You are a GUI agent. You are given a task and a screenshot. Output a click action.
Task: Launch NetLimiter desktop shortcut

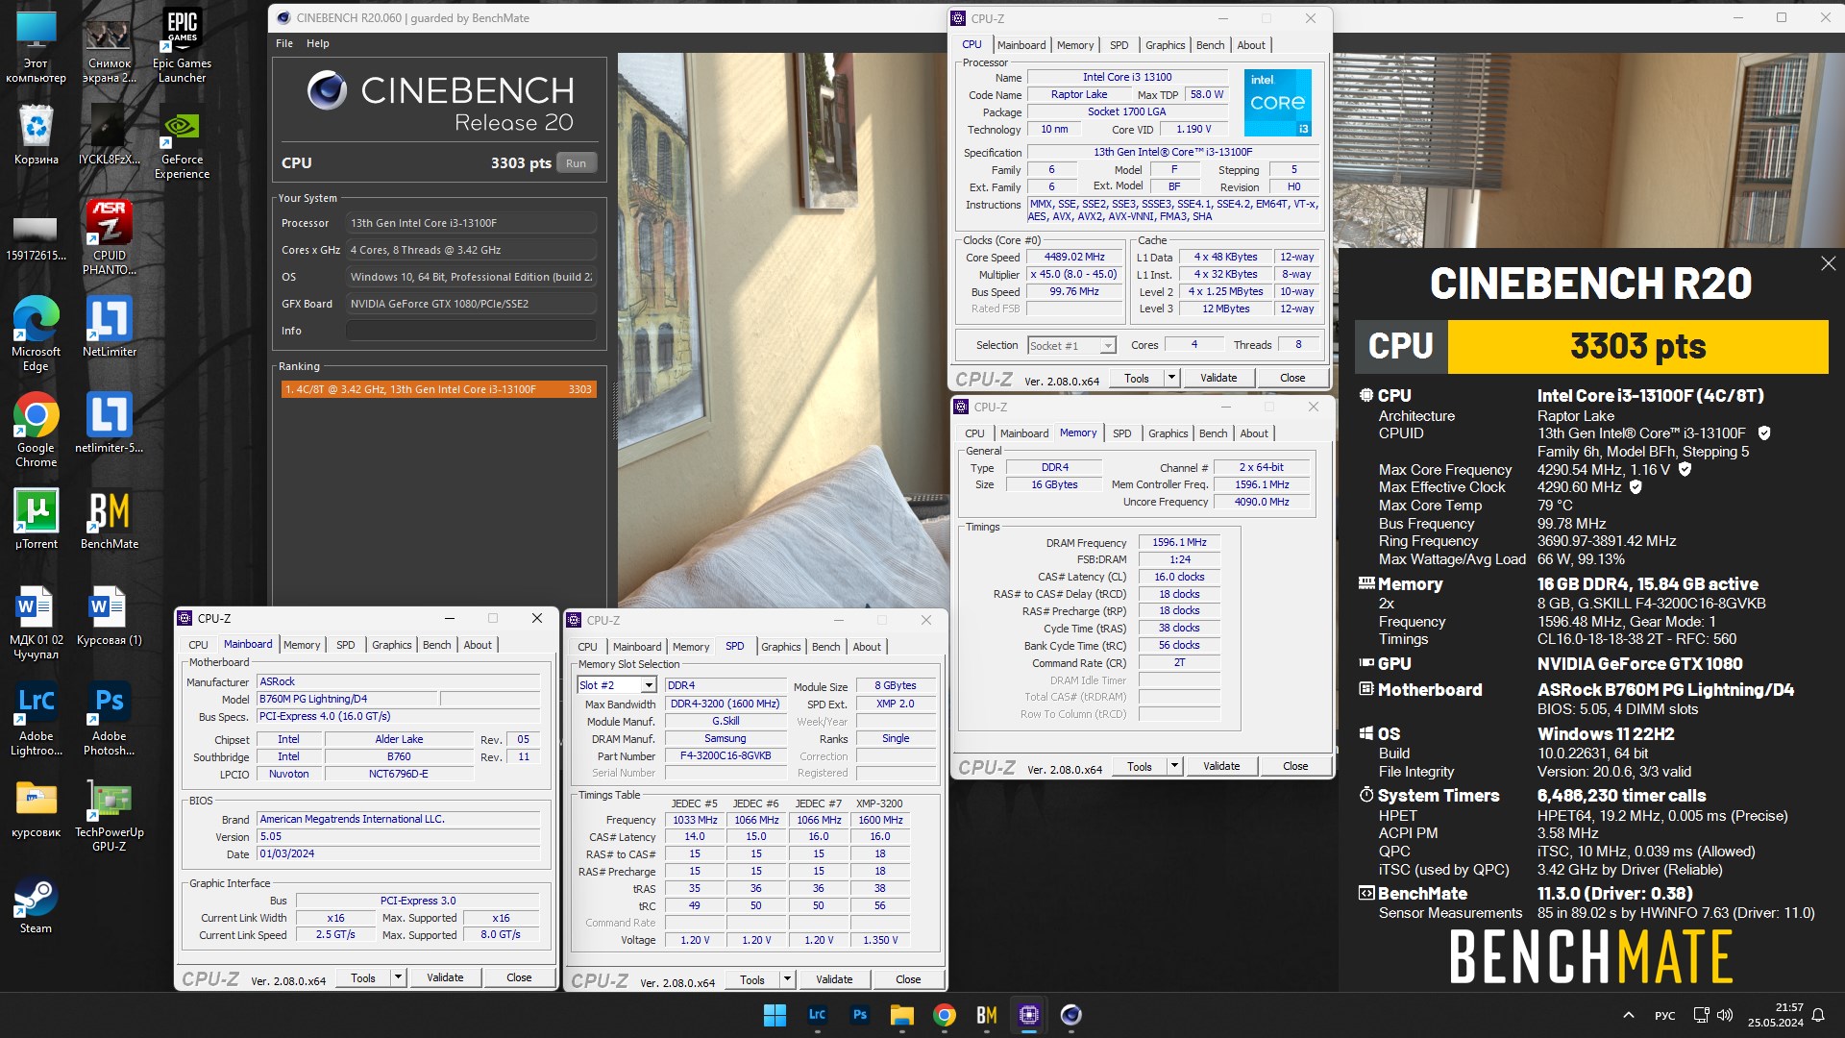point(109,327)
